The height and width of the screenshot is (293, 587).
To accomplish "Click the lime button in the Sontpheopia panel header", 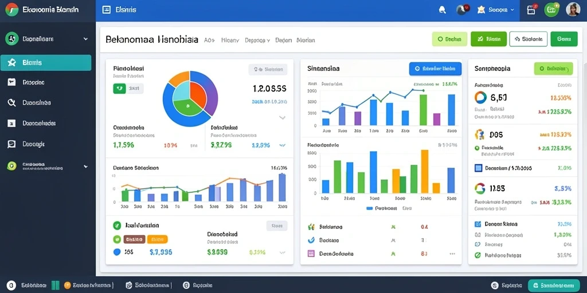I will tap(553, 69).
